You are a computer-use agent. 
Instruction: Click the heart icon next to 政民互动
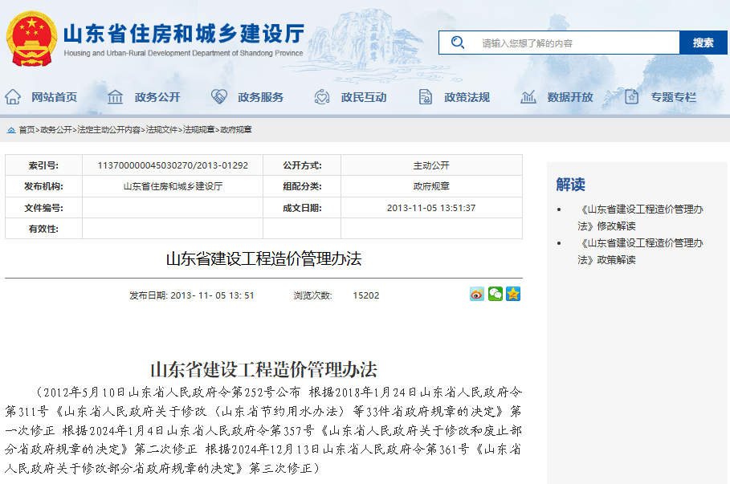[321, 95]
